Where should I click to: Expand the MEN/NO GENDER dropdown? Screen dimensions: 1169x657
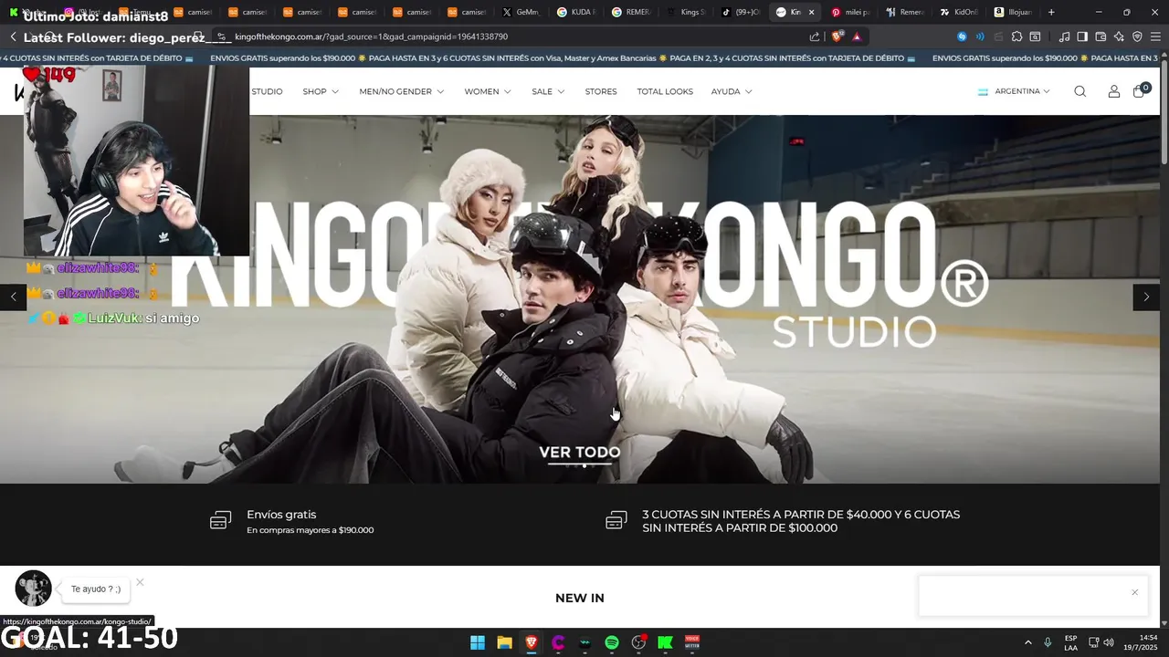pyautogui.click(x=402, y=91)
